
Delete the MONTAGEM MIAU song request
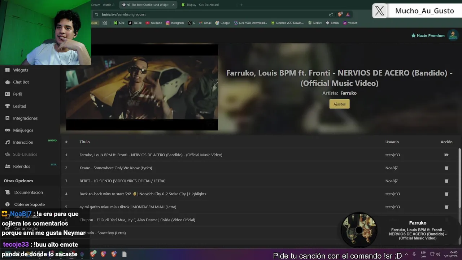(446, 207)
